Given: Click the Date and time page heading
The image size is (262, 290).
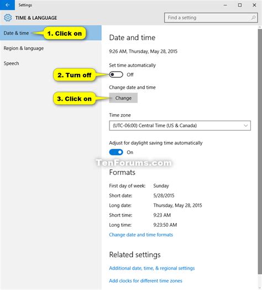Looking at the screenshot, I should tap(132, 37).
